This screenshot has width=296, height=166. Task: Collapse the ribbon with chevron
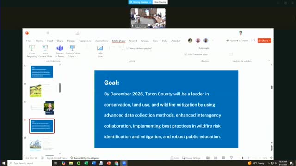269,60
